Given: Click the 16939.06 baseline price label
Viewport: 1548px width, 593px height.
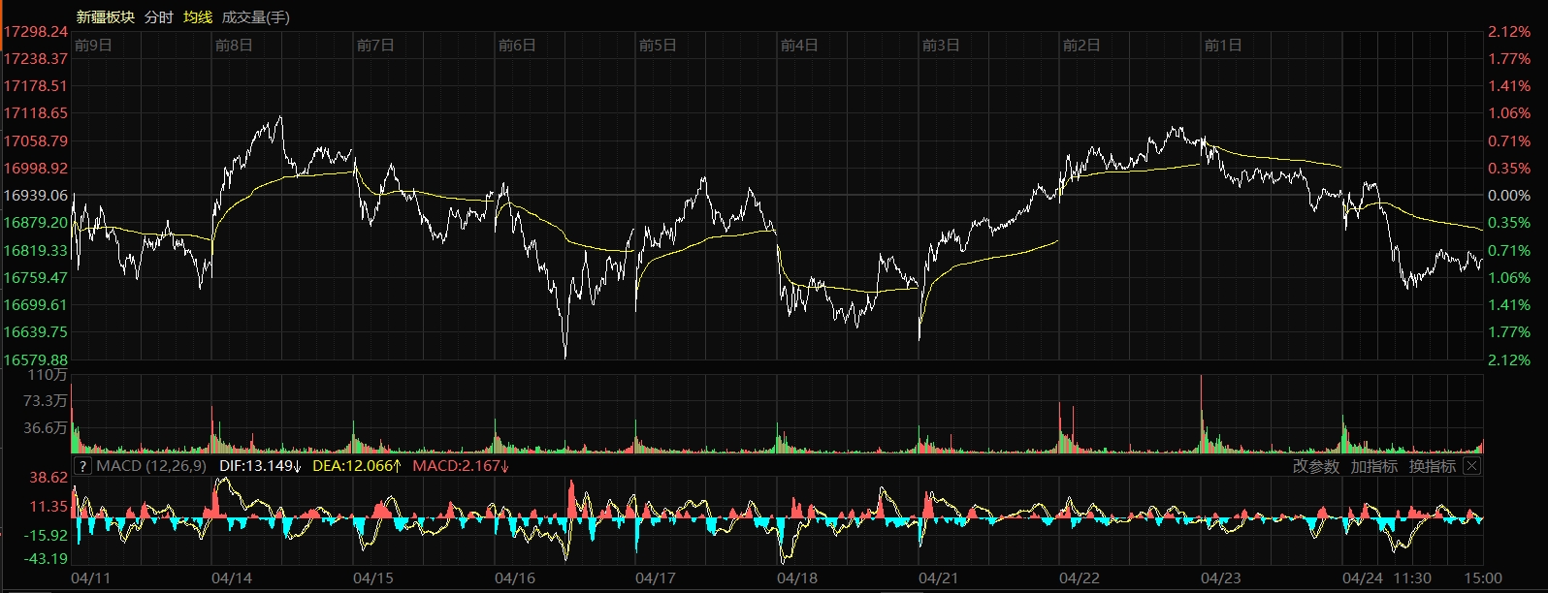Looking at the screenshot, I should (36, 196).
